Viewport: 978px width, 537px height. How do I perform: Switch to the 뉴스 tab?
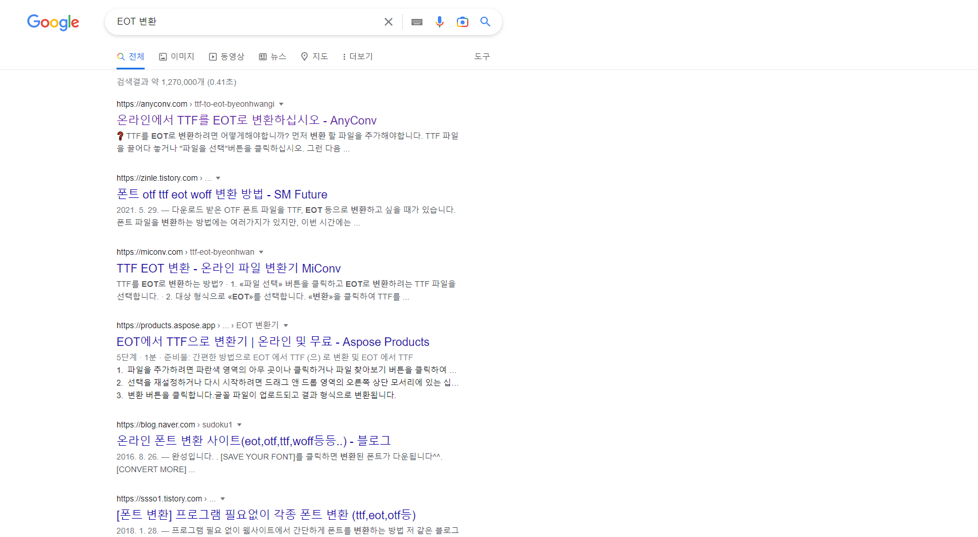(x=273, y=57)
